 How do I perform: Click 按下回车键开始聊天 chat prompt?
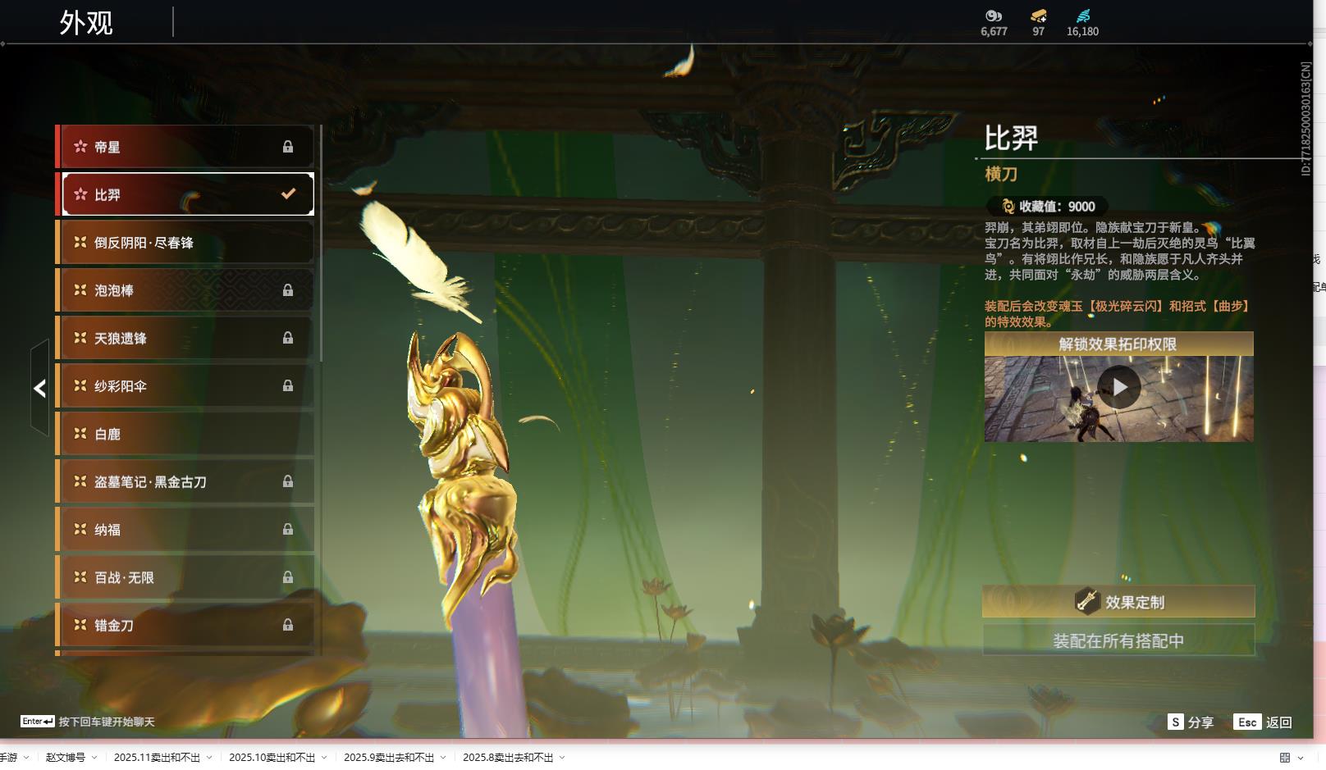[x=107, y=722]
